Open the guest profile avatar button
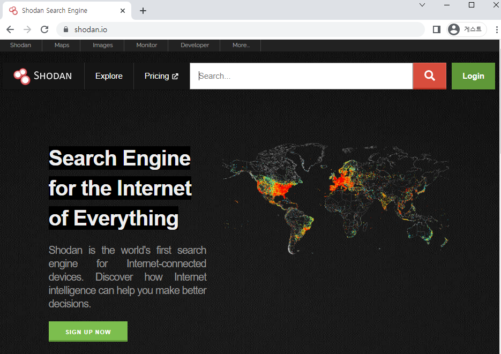The image size is (501, 354). click(x=466, y=29)
